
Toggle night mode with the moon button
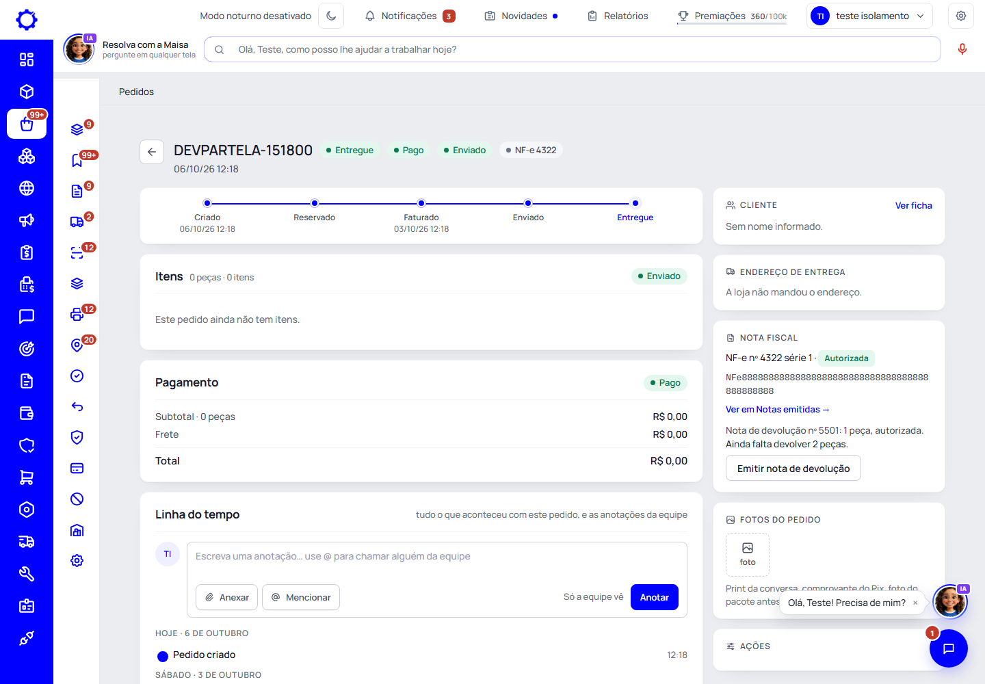click(331, 16)
